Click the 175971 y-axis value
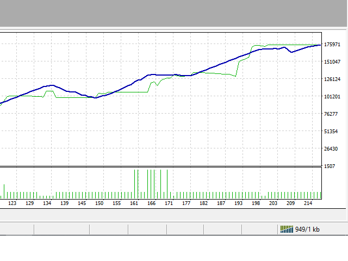Image resolution: width=348 pixels, height=261 pixels. tap(332, 45)
